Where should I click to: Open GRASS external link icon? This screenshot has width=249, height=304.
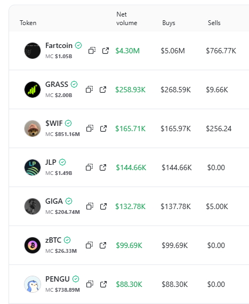103,90
